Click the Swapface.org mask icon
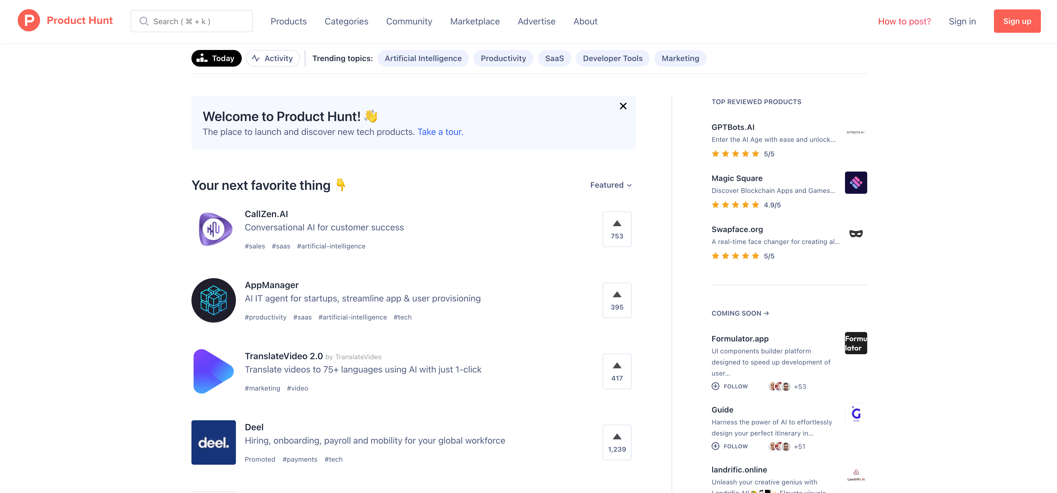Viewport: 1057px width, 493px height. pyautogui.click(x=856, y=233)
